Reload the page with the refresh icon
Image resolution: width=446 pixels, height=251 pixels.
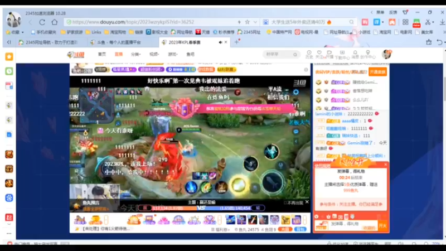pos(42,22)
